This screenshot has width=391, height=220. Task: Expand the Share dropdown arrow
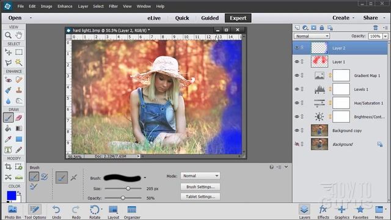click(x=384, y=18)
